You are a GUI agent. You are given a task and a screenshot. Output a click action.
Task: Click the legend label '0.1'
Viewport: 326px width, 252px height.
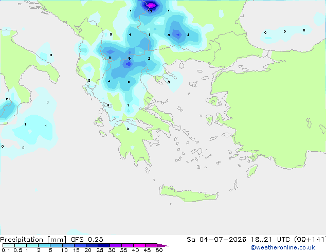6,250
